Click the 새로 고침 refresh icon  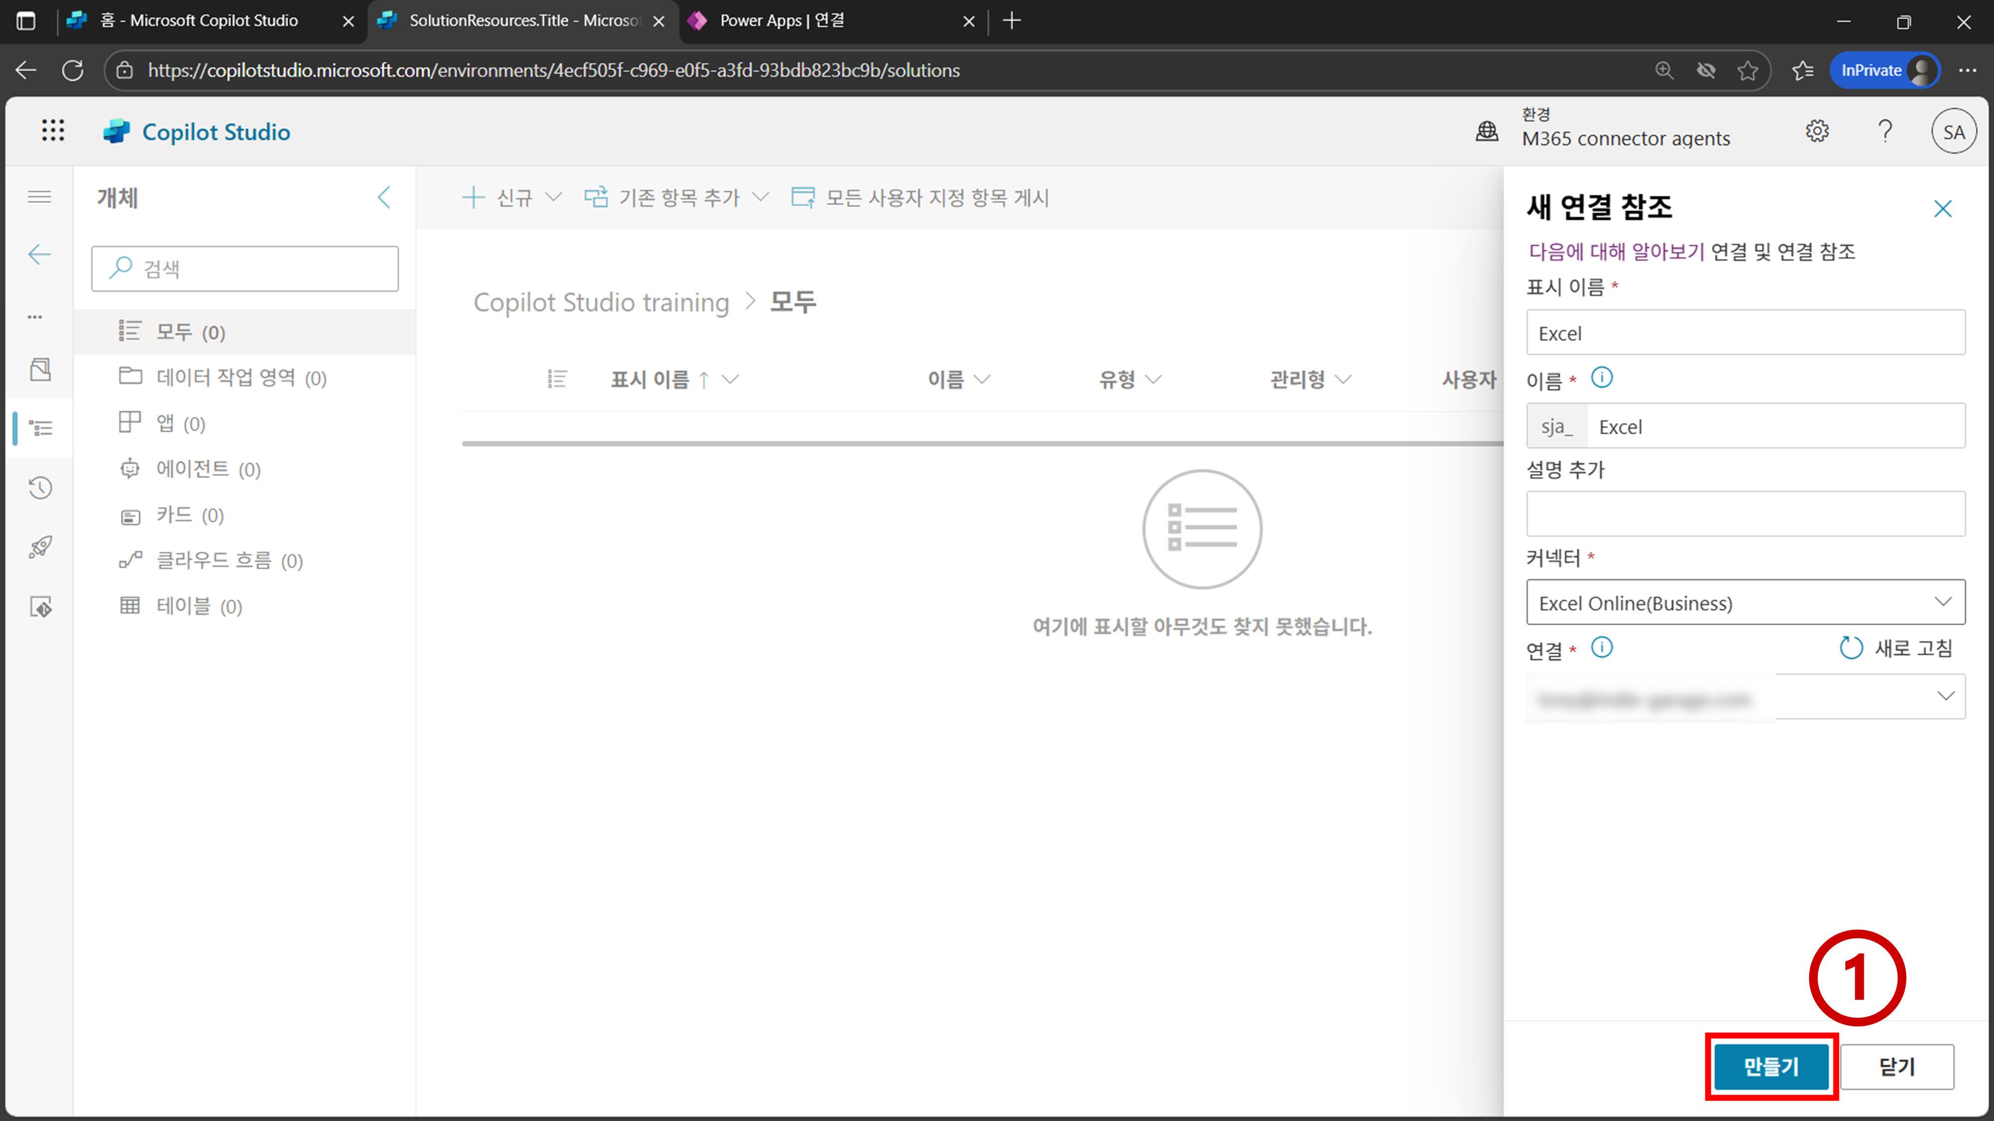pyautogui.click(x=1851, y=648)
